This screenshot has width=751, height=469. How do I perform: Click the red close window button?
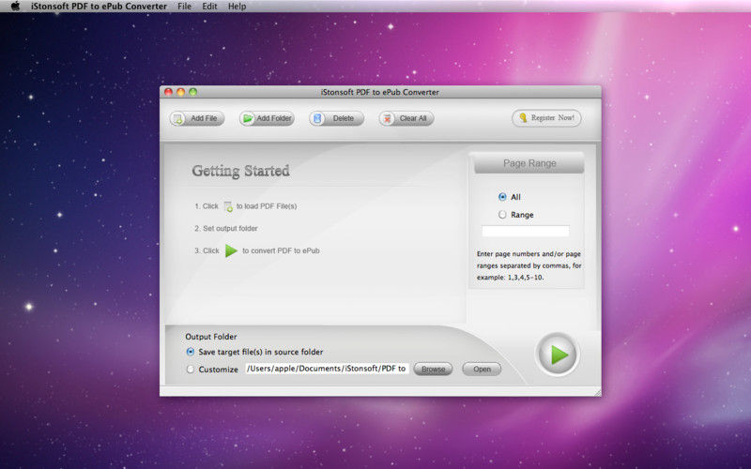click(x=169, y=92)
